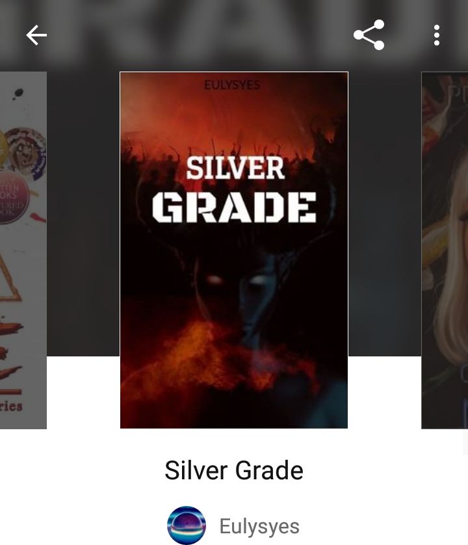Select the Silver Grade story title
Screen dimensions: 468x545
click(x=234, y=470)
